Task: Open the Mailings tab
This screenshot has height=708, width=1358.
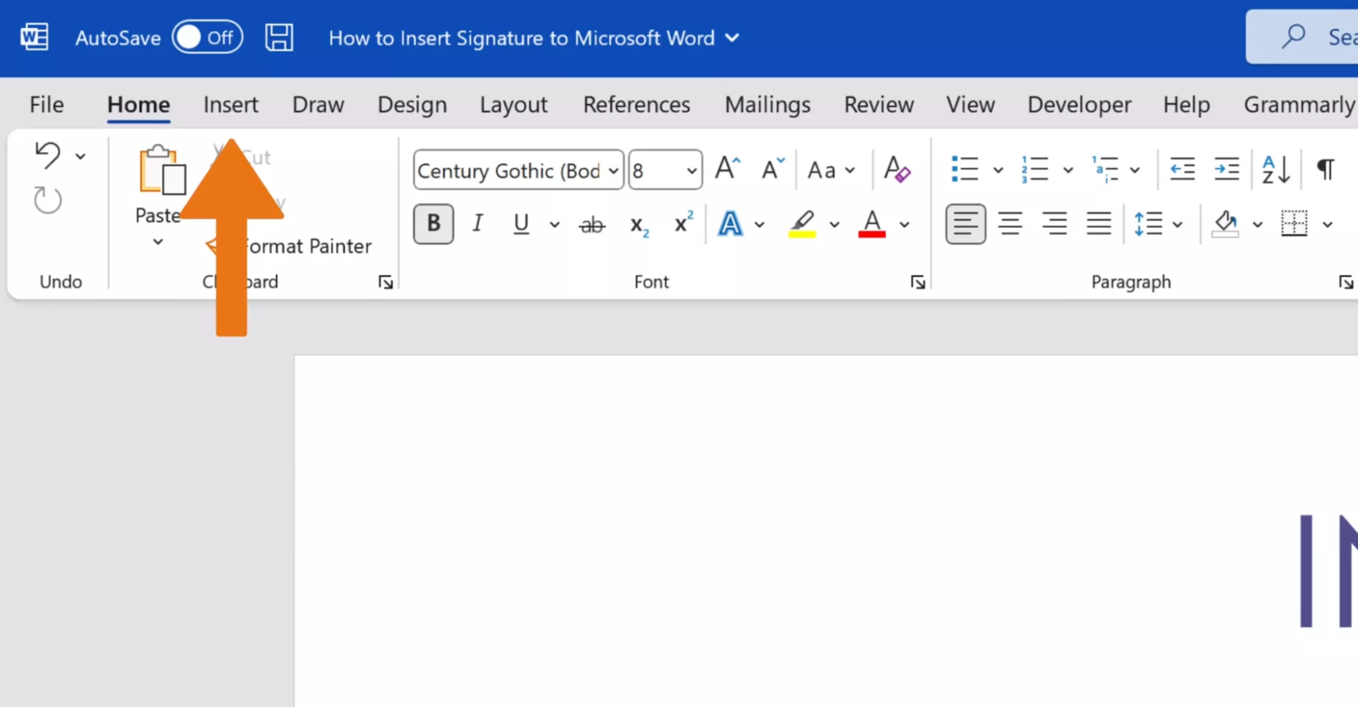Action: [x=767, y=105]
